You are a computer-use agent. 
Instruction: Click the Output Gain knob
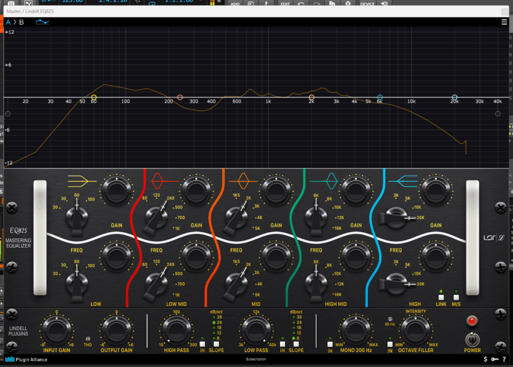[116, 331]
